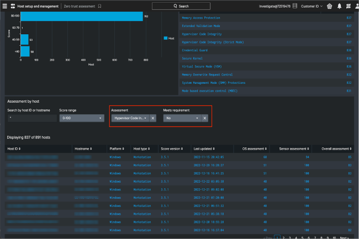359x239 pixels.
Task: Click the Host legend color swatch
Action: [x=165, y=38]
